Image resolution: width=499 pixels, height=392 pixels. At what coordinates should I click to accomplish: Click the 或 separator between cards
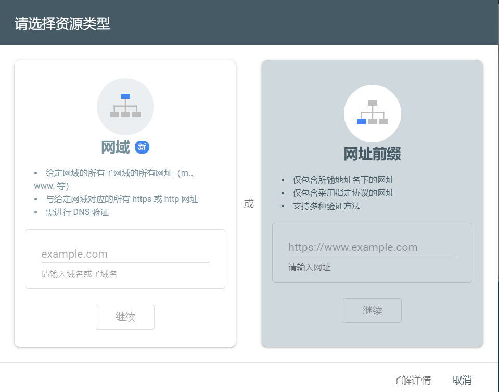[249, 204]
